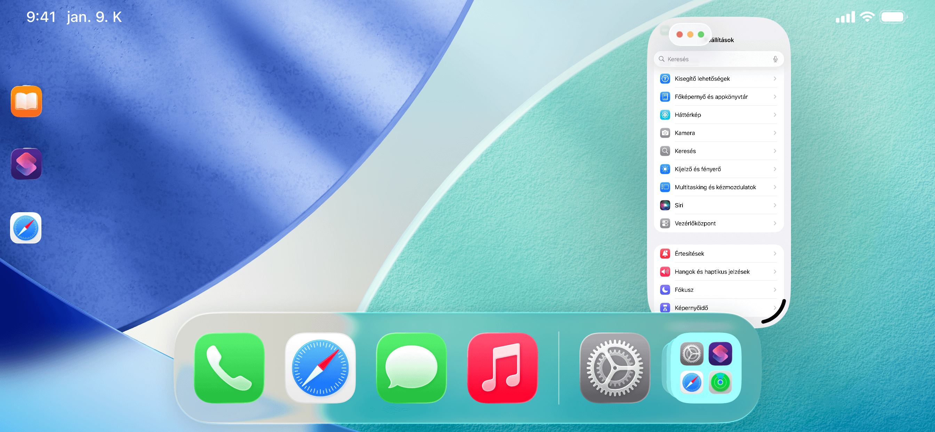Tap the large Settings gear in dock
Viewport: 935px width, 432px height.
tap(615, 368)
